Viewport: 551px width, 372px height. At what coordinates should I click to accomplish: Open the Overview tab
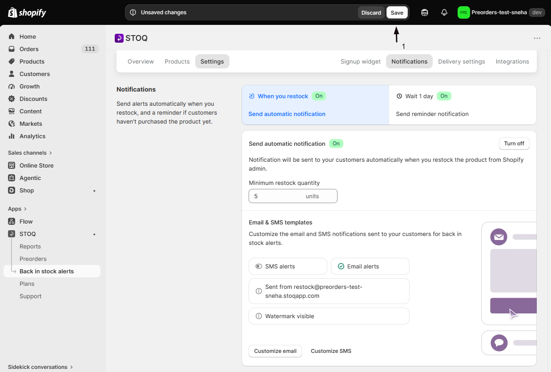coord(141,61)
